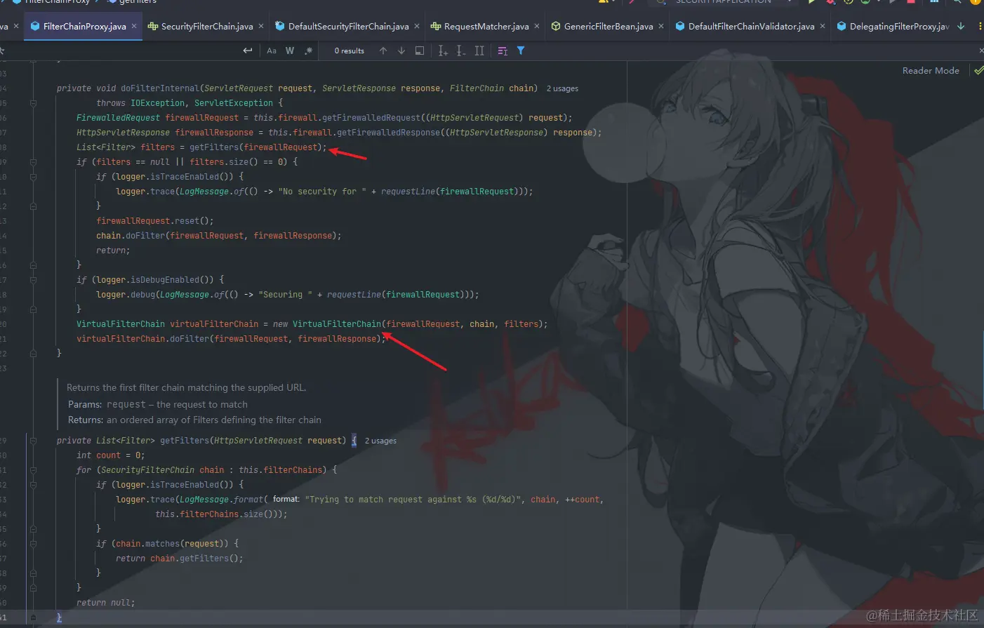Close the GenericFilterBean.java tab
The image size is (984, 628).
(661, 27)
